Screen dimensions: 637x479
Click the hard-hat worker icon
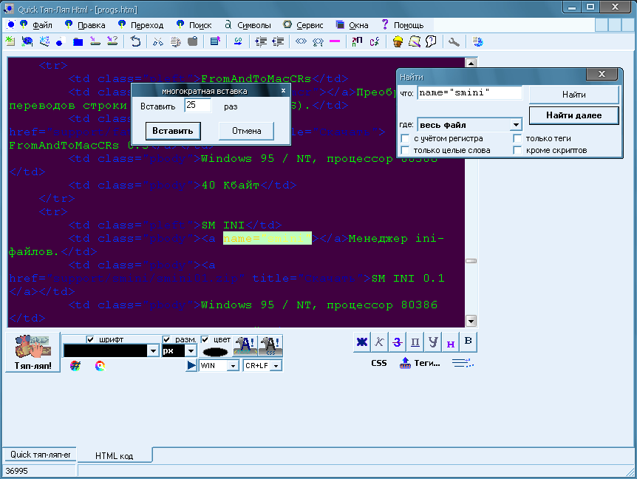tap(398, 41)
